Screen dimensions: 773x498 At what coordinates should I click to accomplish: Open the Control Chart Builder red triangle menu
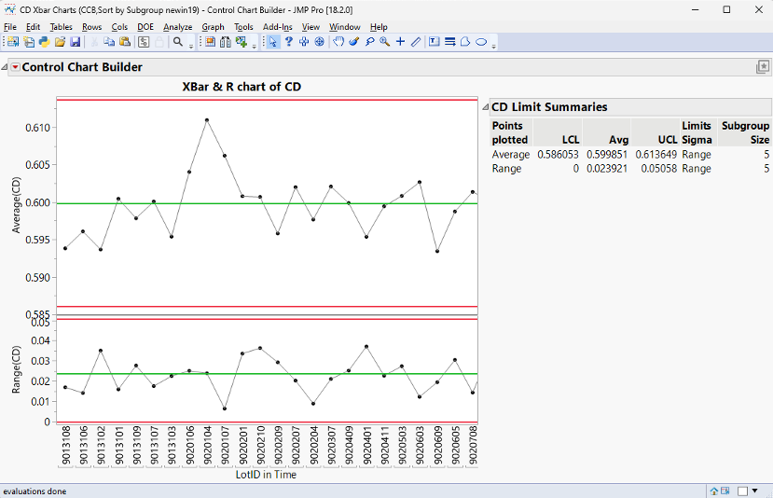click(16, 67)
